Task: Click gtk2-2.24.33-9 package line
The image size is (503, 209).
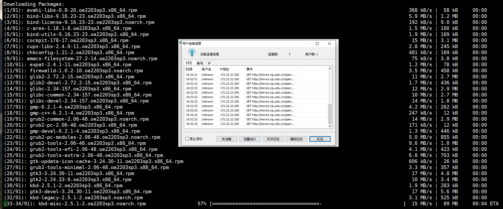Action: click(x=67, y=179)
